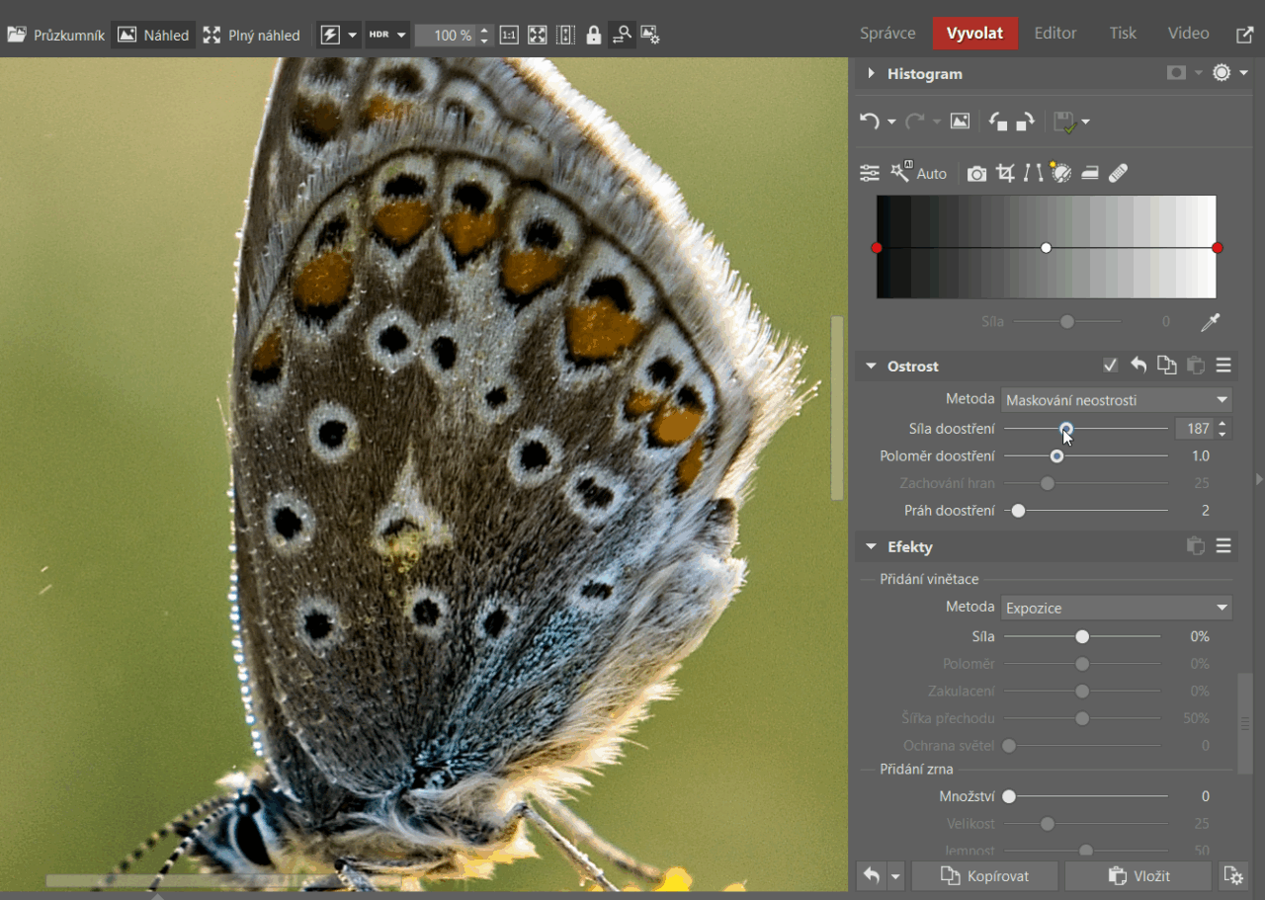Toggle the zoom lock padlock
The image size is (1265, 900).
click(x=593, y=36)
